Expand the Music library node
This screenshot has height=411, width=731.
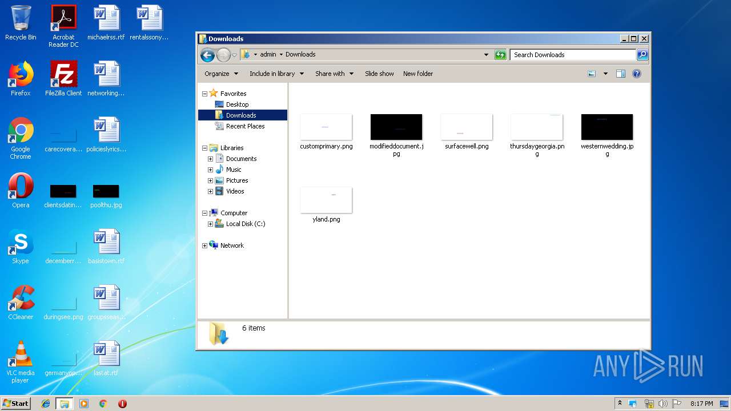pyautogui.click(x=210, y=170)
